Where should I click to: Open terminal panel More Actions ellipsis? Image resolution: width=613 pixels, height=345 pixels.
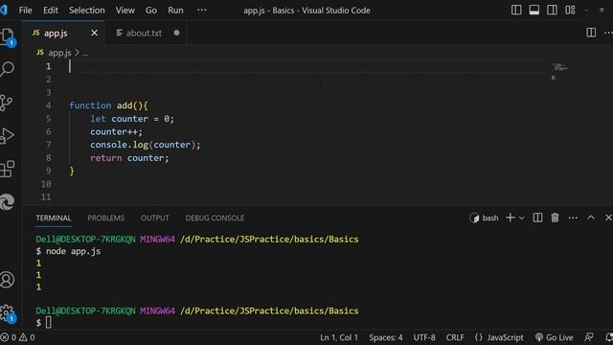[573, 218]
